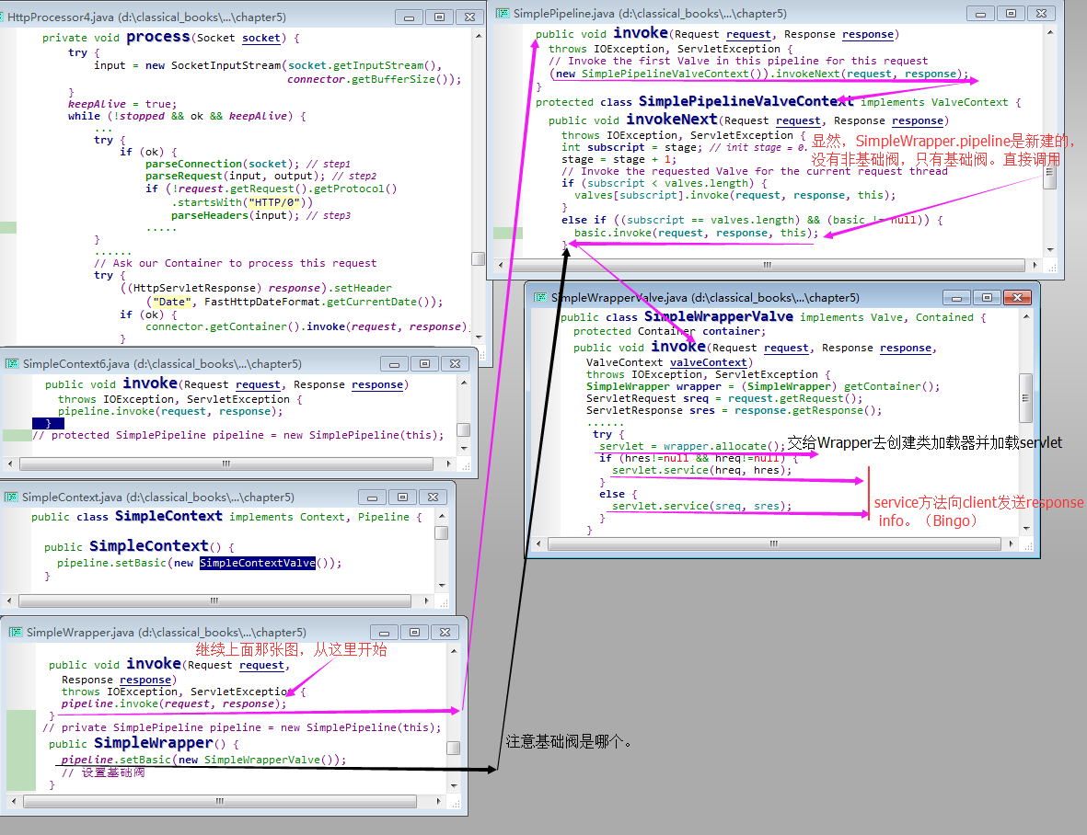Click the SimpleContext6.java window file icon
Screen dimensions: 1087x835
[x=12, y=363]
